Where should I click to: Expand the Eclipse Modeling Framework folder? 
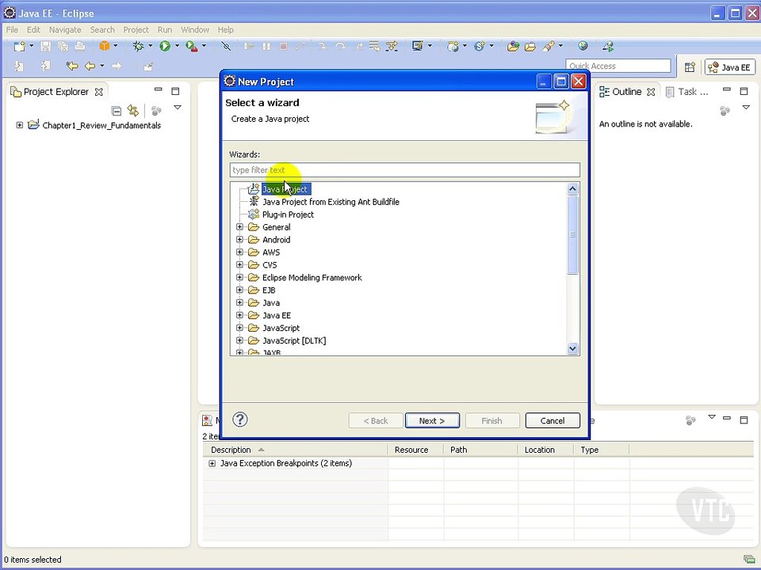(239, 277)
